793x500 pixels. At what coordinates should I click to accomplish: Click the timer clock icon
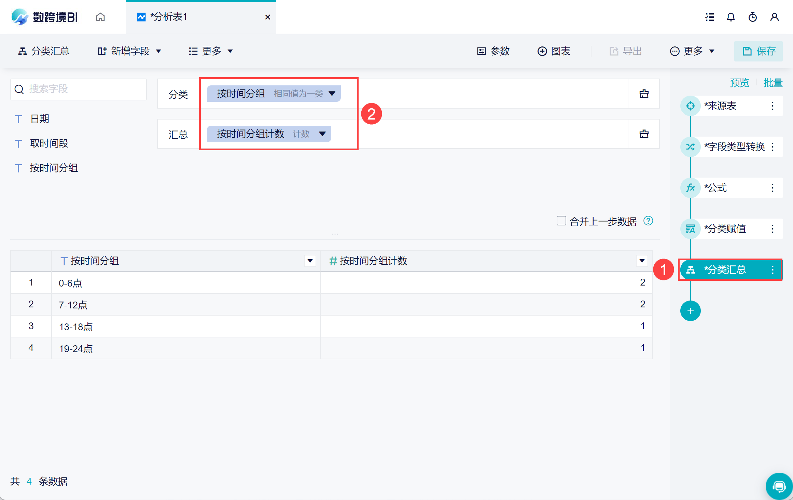point(752,17)
